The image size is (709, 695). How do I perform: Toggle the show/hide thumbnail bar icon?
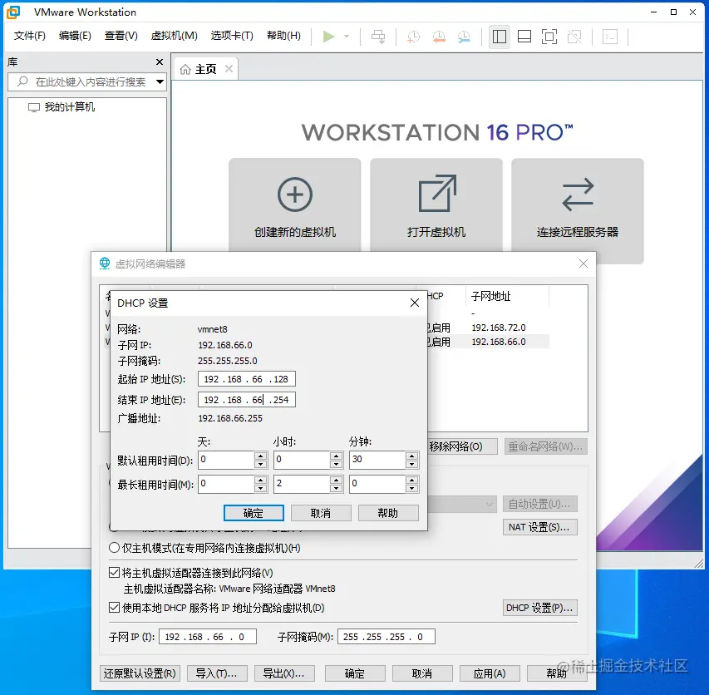click(524, 37)
